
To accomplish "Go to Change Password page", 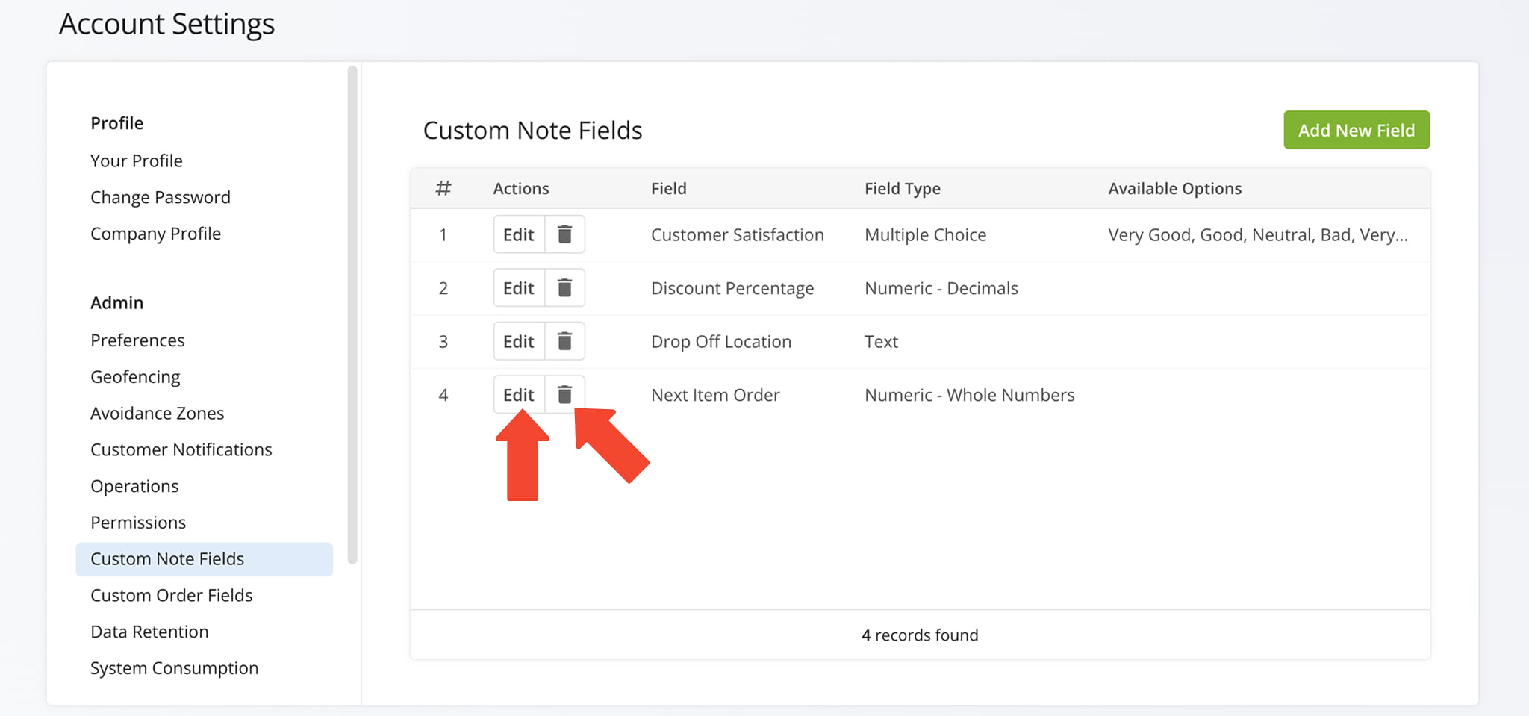I will (x=161, y=198).
